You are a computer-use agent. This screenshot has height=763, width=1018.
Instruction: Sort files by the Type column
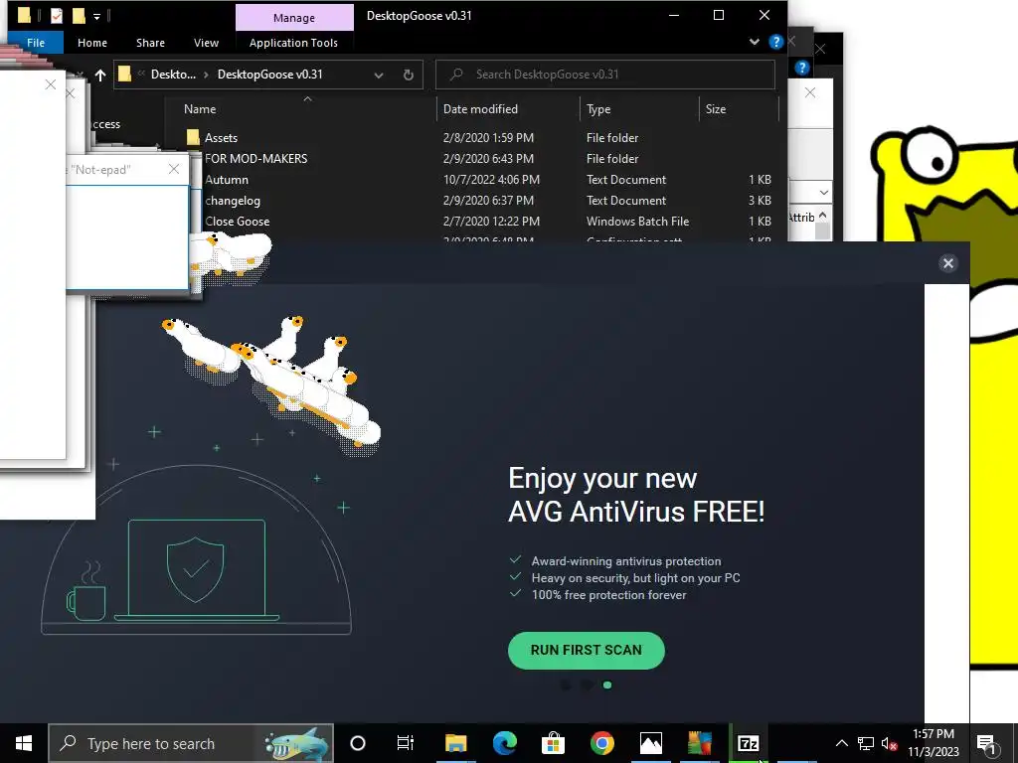tap(598, 109)
